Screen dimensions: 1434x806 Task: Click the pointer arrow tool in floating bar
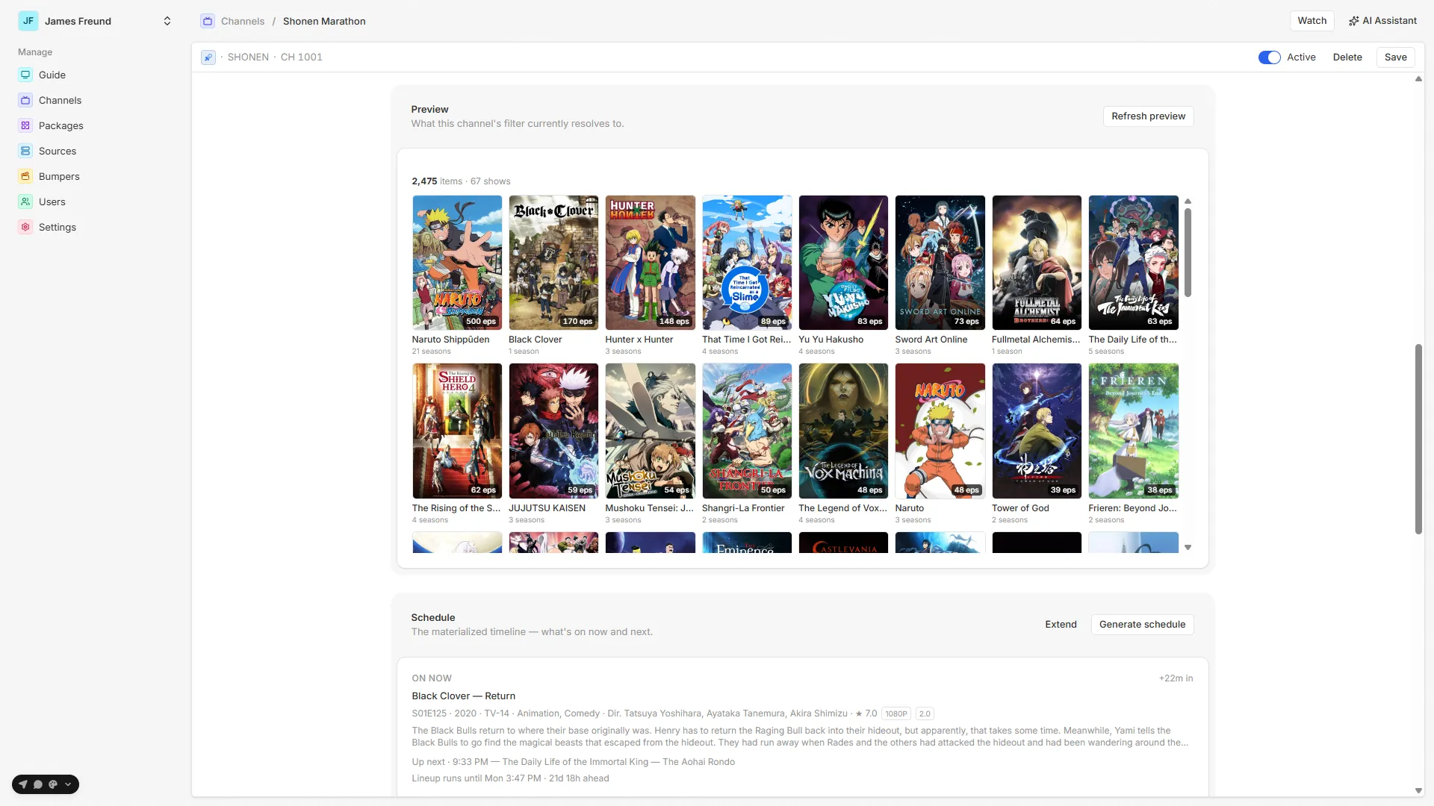click(x=23, y=784)
